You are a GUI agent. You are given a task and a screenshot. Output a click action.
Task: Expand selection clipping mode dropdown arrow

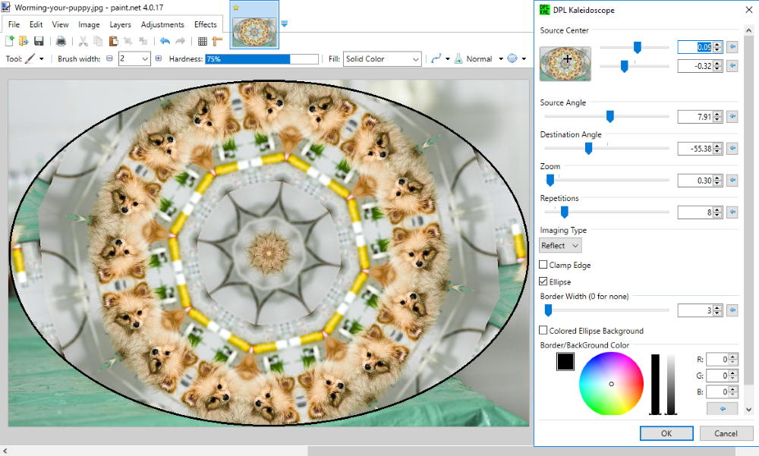point(524,58)
